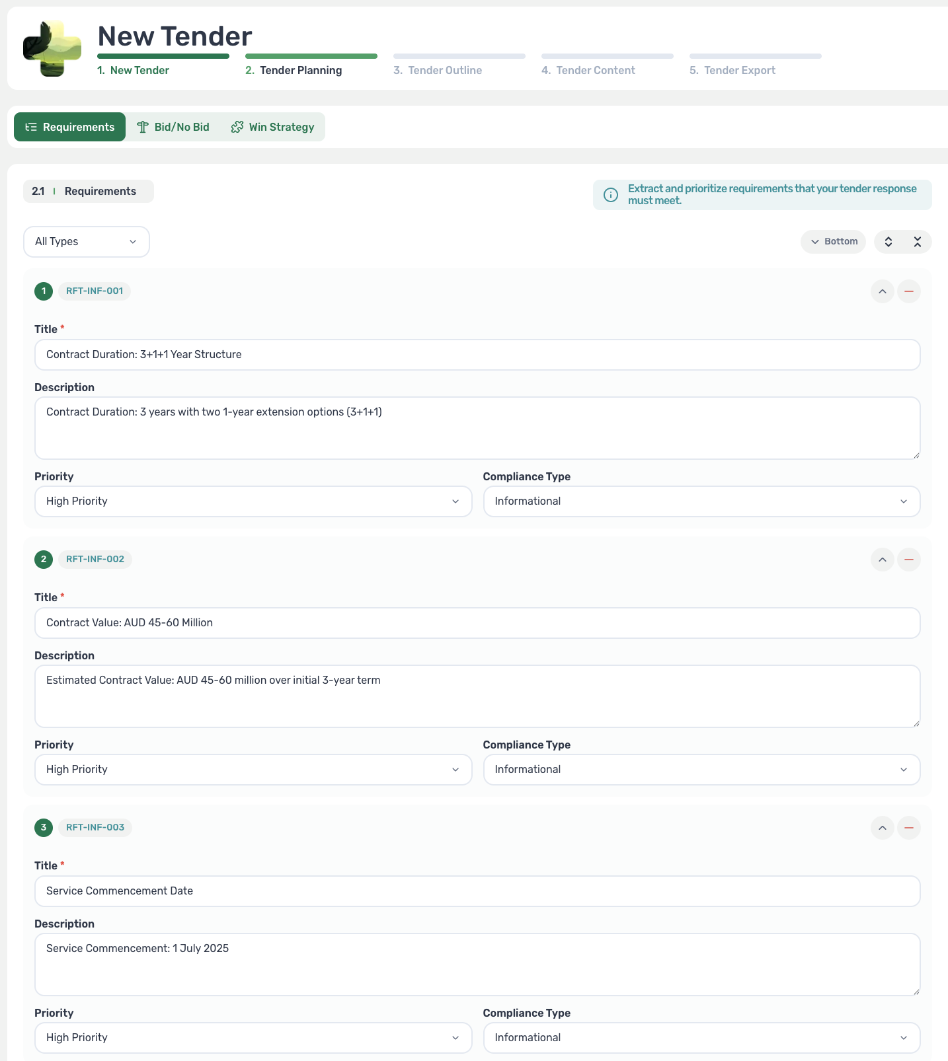
Task: Remove requirement RFT-INF-002 with the minus button
Action: pos(909,560)
